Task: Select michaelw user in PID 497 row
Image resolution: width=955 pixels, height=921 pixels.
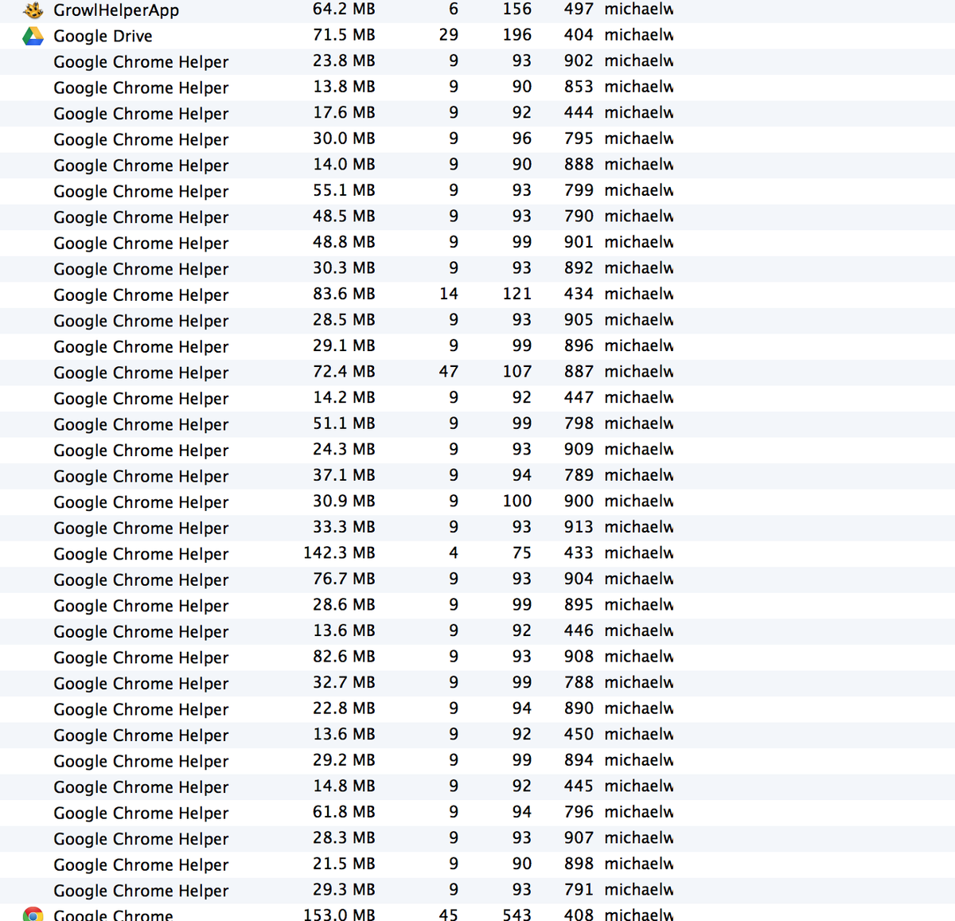Action: 639,9
